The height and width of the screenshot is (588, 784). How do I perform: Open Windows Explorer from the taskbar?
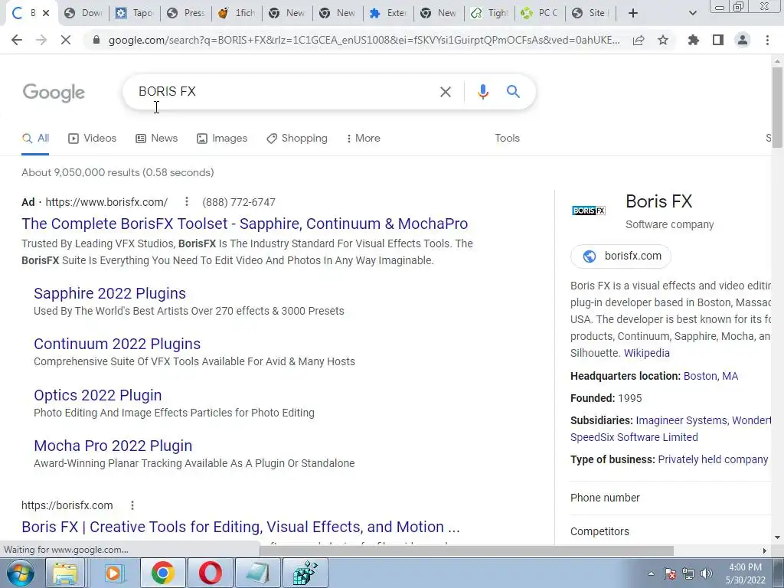coord(65,573)
